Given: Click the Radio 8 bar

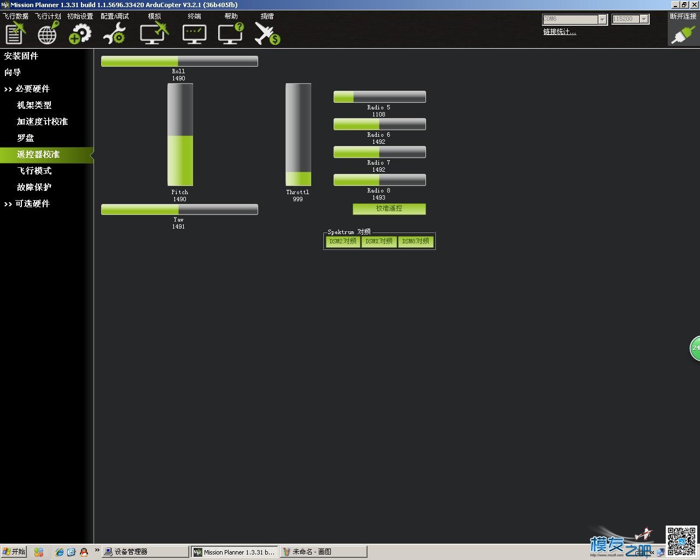Looking at the screenshot, I should [380, 180].
